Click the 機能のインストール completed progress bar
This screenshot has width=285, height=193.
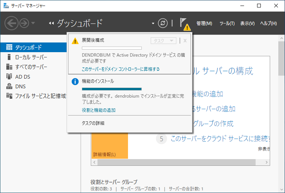point(112,89)
